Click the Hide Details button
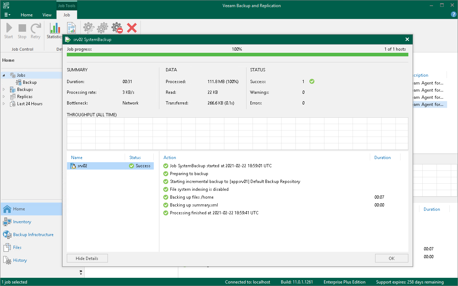The image size is (458, 286). [x=87, y=258]
